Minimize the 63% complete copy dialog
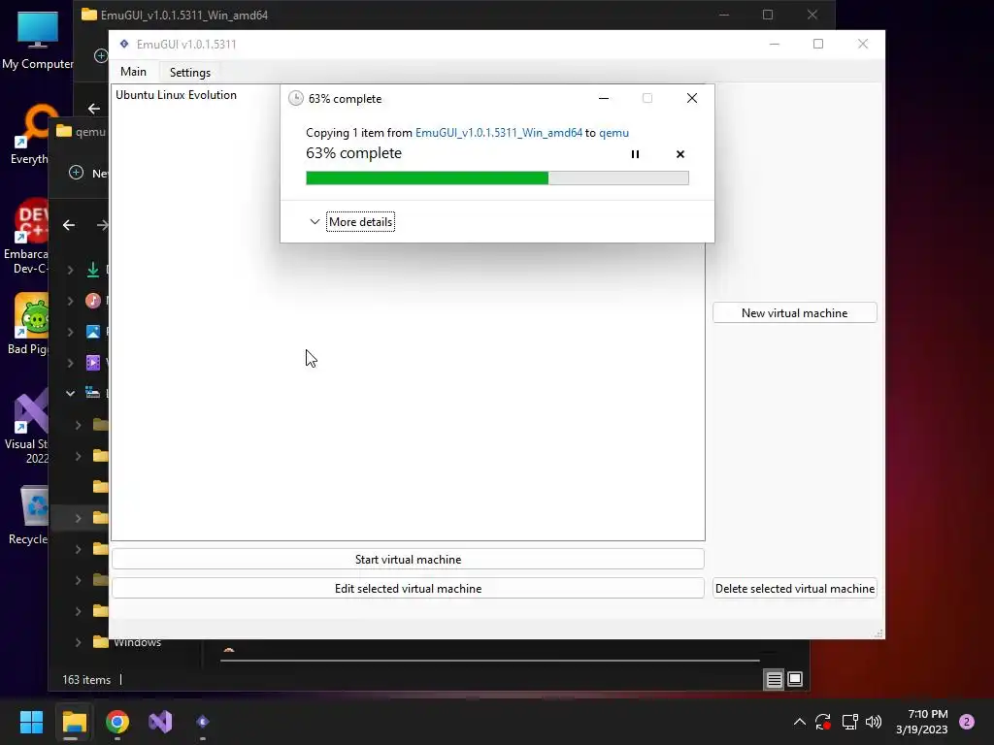Screen dimensions: 994x745 point(604,98)
